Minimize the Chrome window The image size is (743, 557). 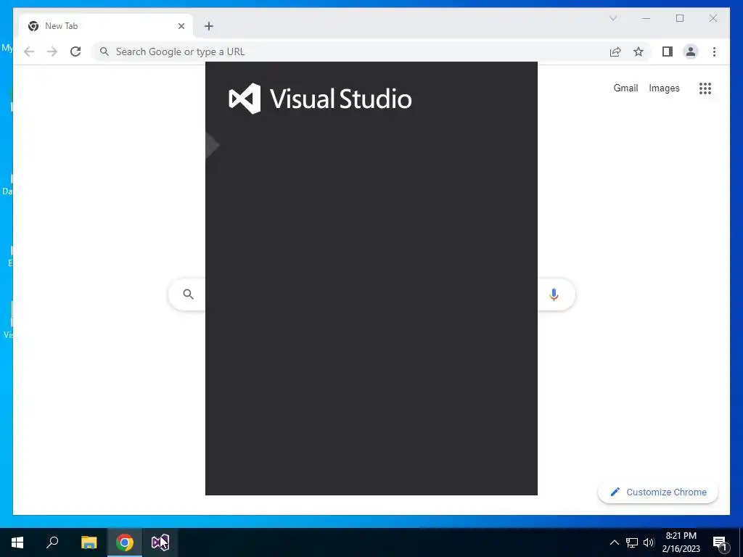pyautogui.click(x=646, y=18)
